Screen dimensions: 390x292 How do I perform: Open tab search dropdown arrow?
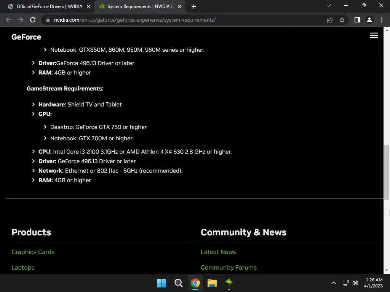tap(329, 5)
